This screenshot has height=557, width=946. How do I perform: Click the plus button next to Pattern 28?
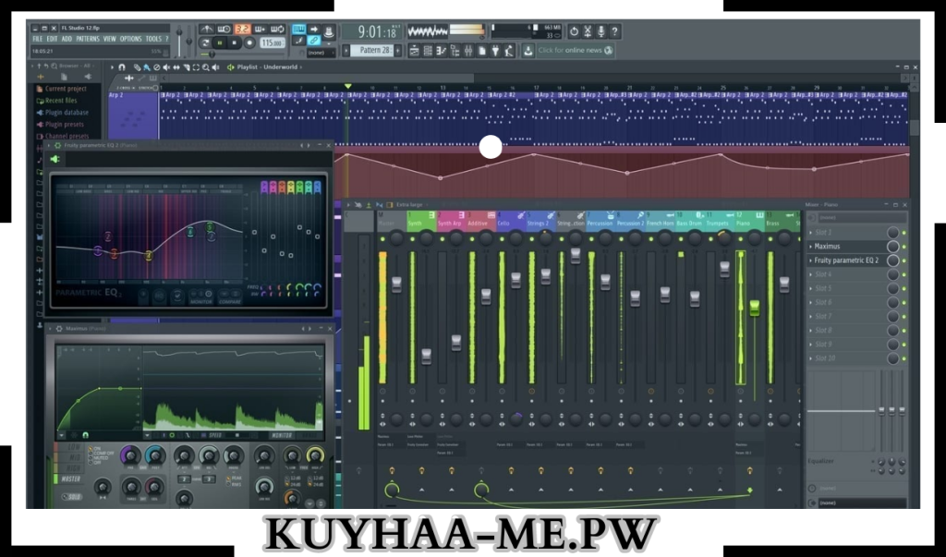pos(398,51)
